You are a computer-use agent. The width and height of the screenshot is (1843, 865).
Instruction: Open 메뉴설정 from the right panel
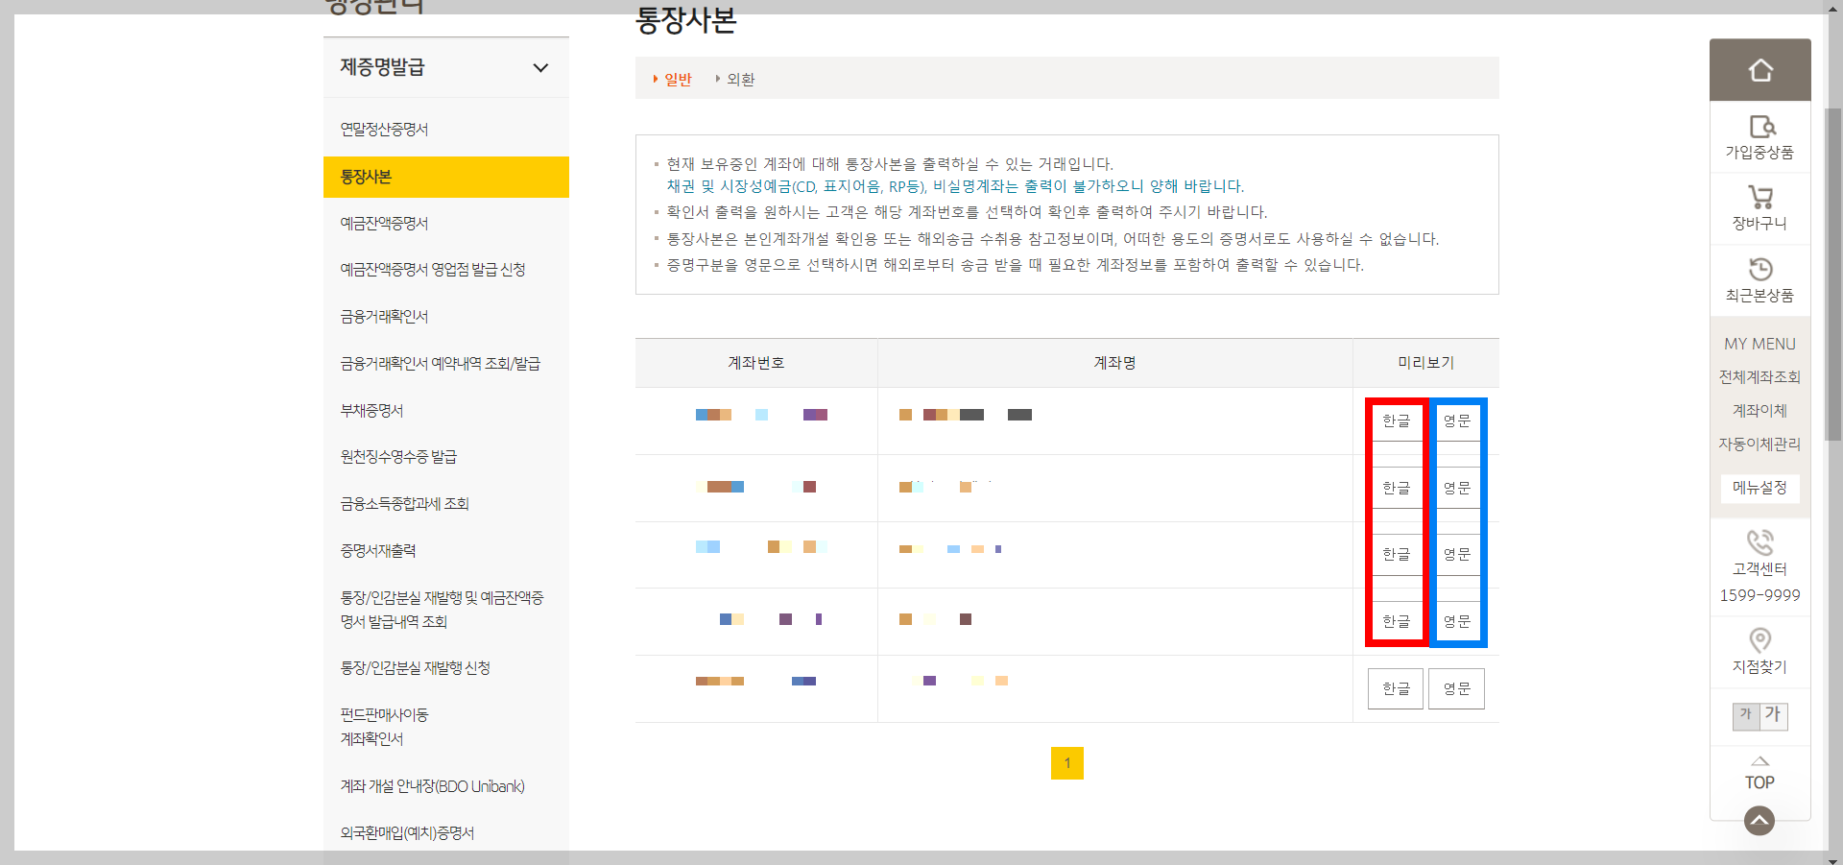click(1759, 489)
